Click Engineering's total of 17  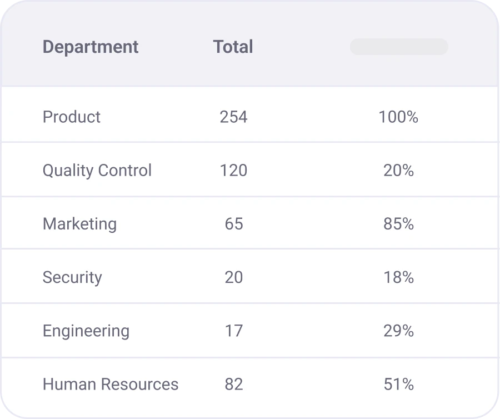pos(233,331)
